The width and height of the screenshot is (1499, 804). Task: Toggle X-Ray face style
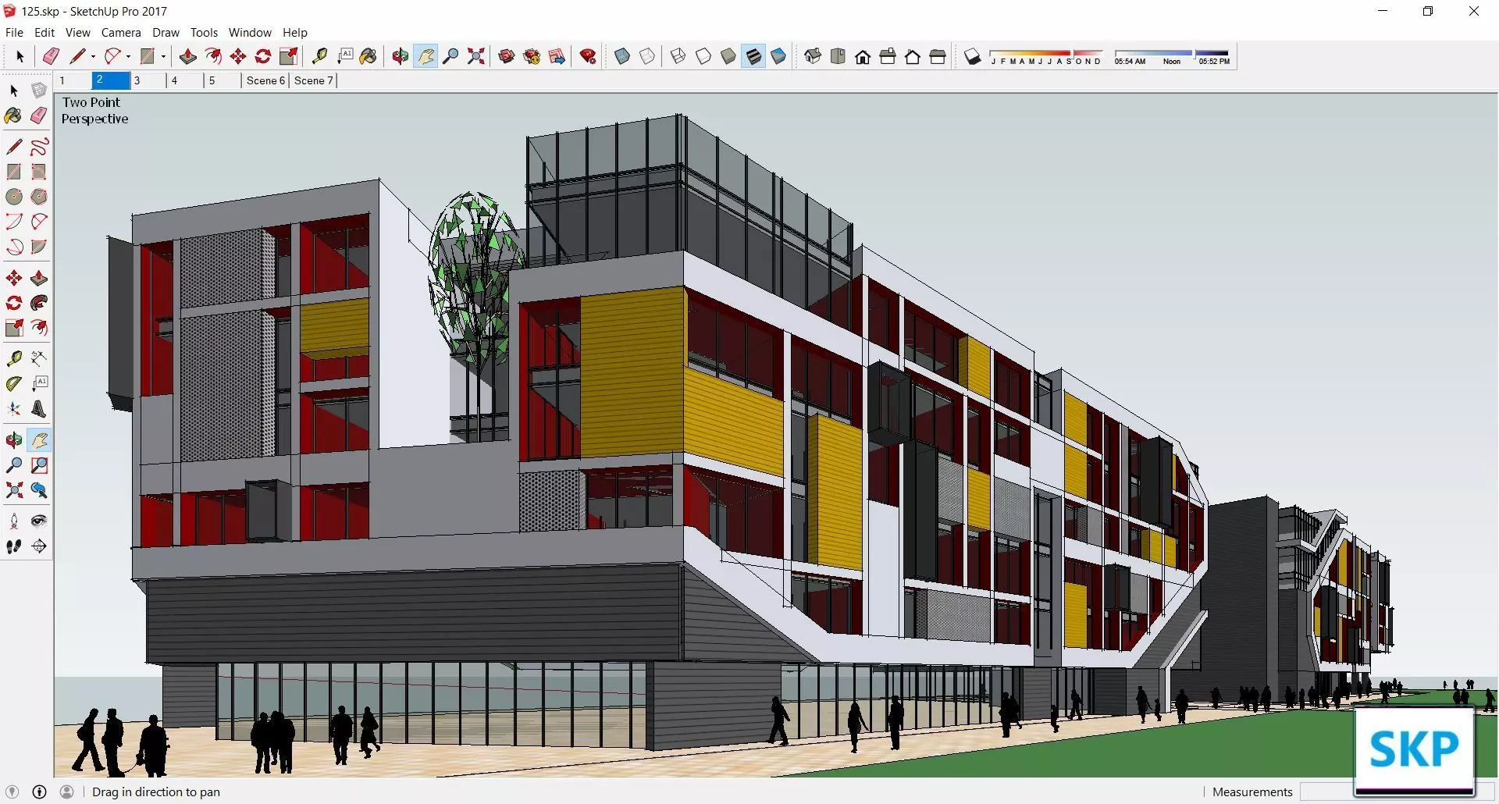point(622,56)
